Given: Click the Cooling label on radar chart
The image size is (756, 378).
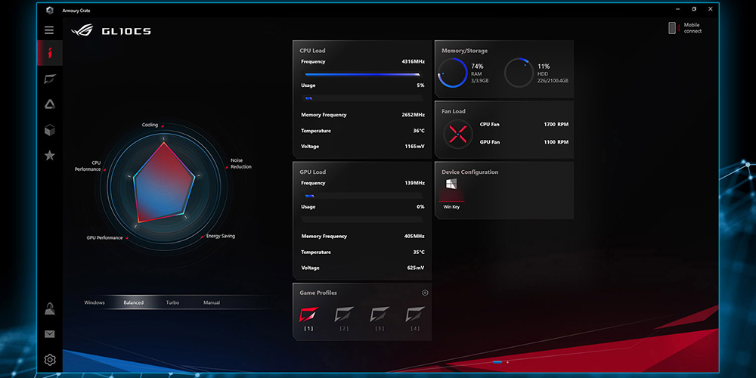Looking at the screenshot, I should tap(150, 125).
